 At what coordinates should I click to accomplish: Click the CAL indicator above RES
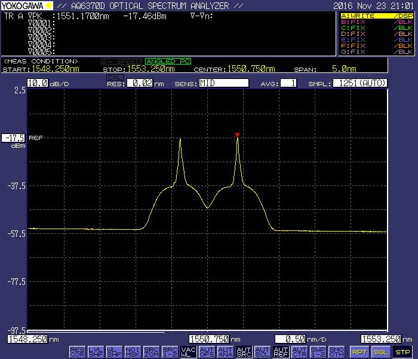(x=115, y=77)
